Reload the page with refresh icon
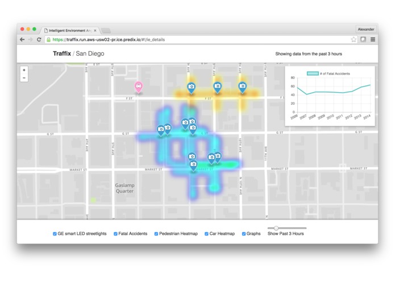Viewport: 395px width, 281px height. tap(39, 40)
